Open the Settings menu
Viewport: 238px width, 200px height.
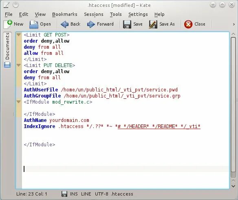pyautogui.click(x=138, y=14)
